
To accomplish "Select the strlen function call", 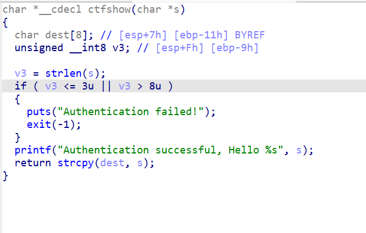I will (x=56, y=73).
